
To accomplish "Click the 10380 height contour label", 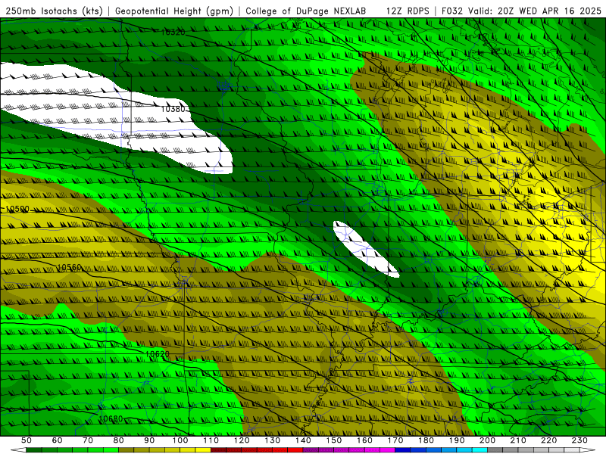I will pos(173,109).
